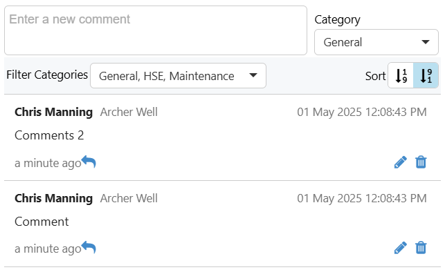Edit the "Comment" entry with the pencil icon

click(401, 248)
